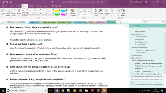Image resolution: width=166 pixels, height=93 pixels.
Task: Open the View tab
Action: 47,6
